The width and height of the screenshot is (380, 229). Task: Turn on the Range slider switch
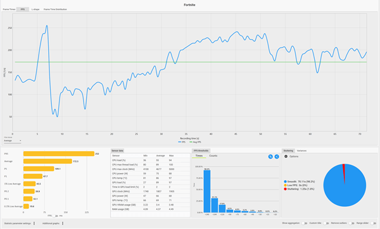tap(373, 223)
